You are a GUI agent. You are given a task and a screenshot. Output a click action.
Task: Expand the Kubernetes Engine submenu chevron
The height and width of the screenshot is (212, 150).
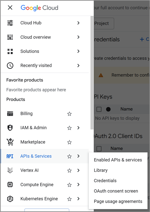point(78,199)
